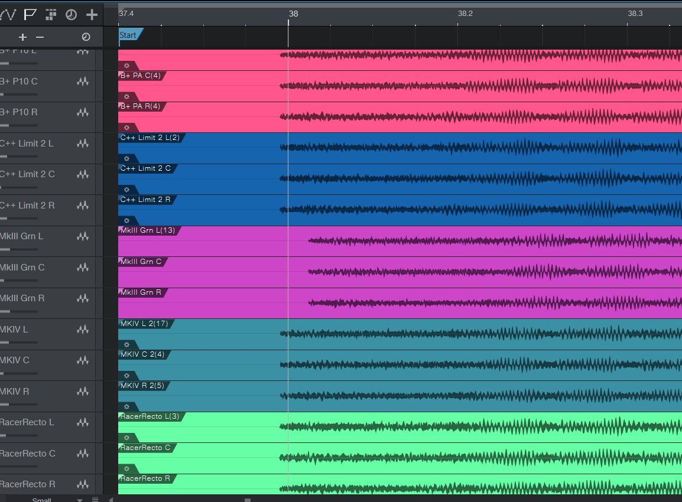Open the arranger grid icon

pos(51,15)
